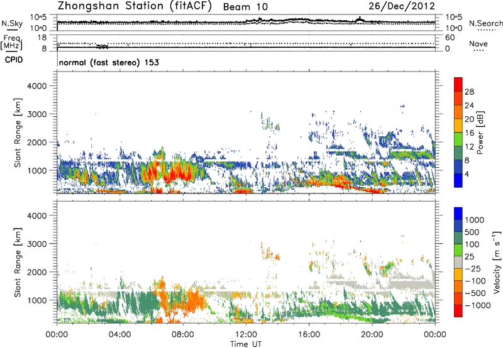Pick the bright blue bottom Power colorbar segment
The height and width of the screenshot is (348, 503).
458,180
